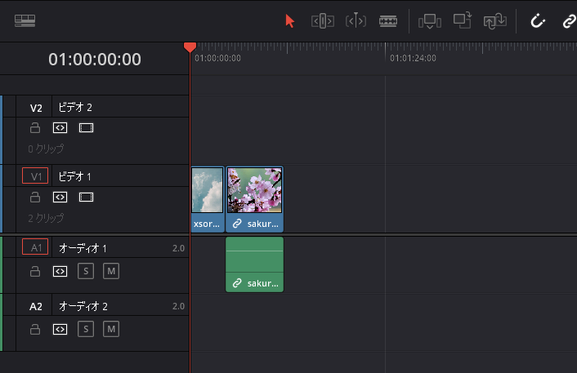The height and width of the screenshot is (373, 577).
Task: Toggle auto track selector on ビデオ 1
Action: tap(60, 197)
